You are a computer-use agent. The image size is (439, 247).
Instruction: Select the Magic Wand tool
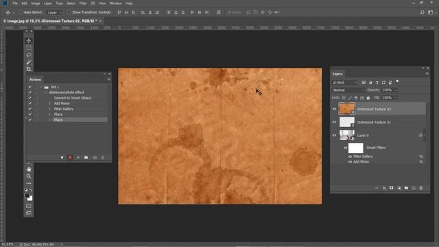pyautogui.click(x=29, y=62)
